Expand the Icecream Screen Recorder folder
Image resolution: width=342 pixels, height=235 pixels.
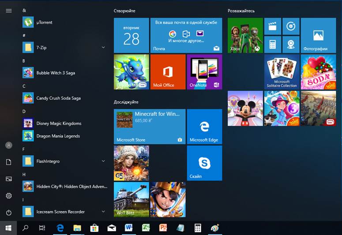point(103,212)
